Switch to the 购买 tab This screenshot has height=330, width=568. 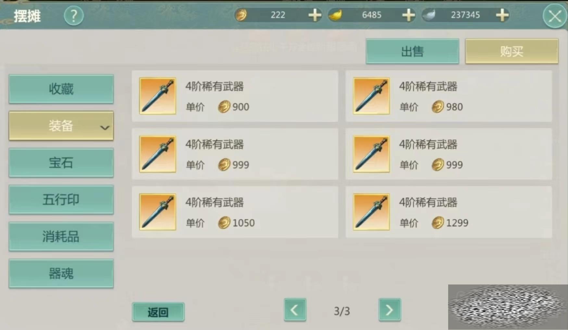coord(512,51)
